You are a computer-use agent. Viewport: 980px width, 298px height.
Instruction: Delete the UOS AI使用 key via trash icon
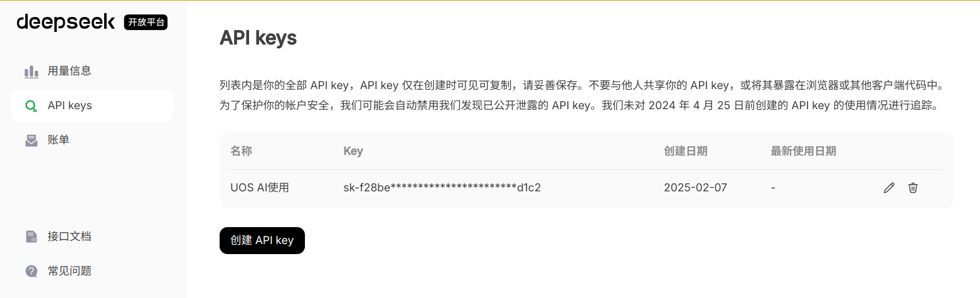pyautogui.click(x=913, y=188)
